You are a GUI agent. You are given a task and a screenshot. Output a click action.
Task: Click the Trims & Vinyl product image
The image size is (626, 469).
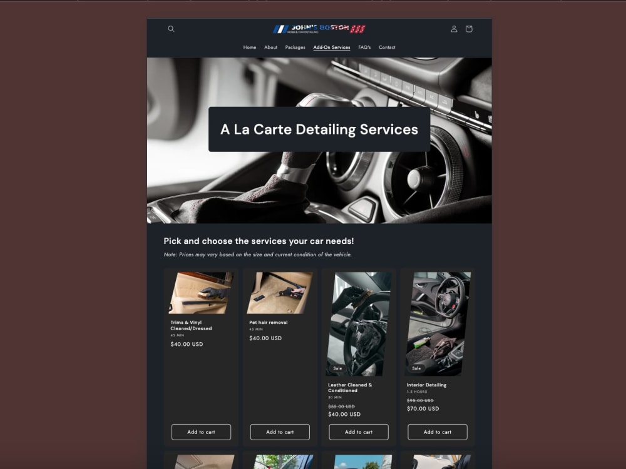coord(201,293)
